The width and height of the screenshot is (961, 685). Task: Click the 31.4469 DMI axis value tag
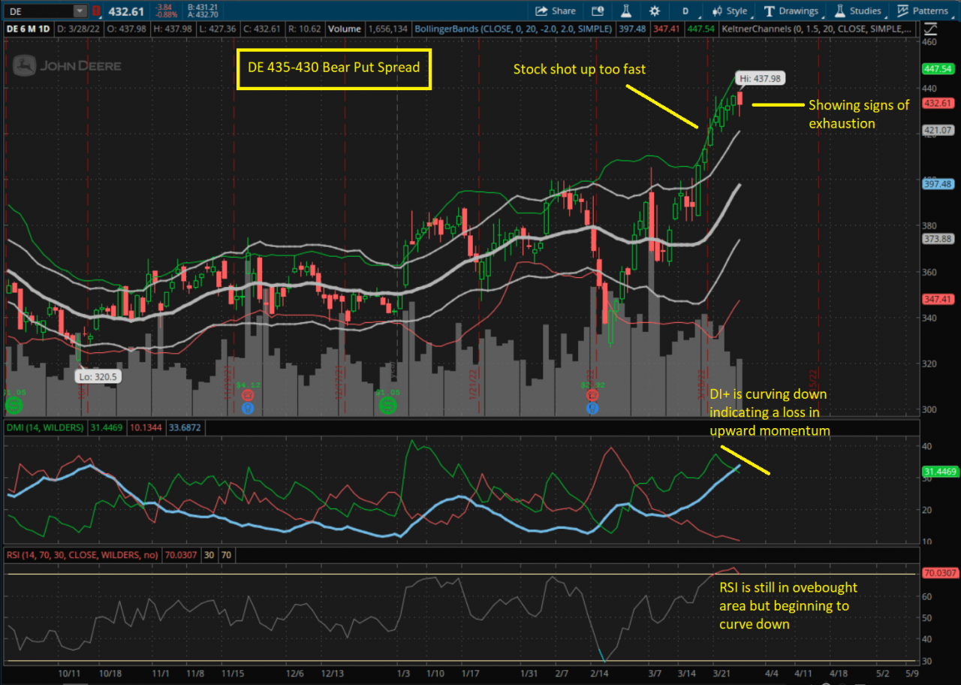point(939,472)
